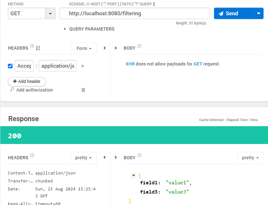268x205 pixels.
Task: Open Send button options arrow
Action: (x=258, y=13)
